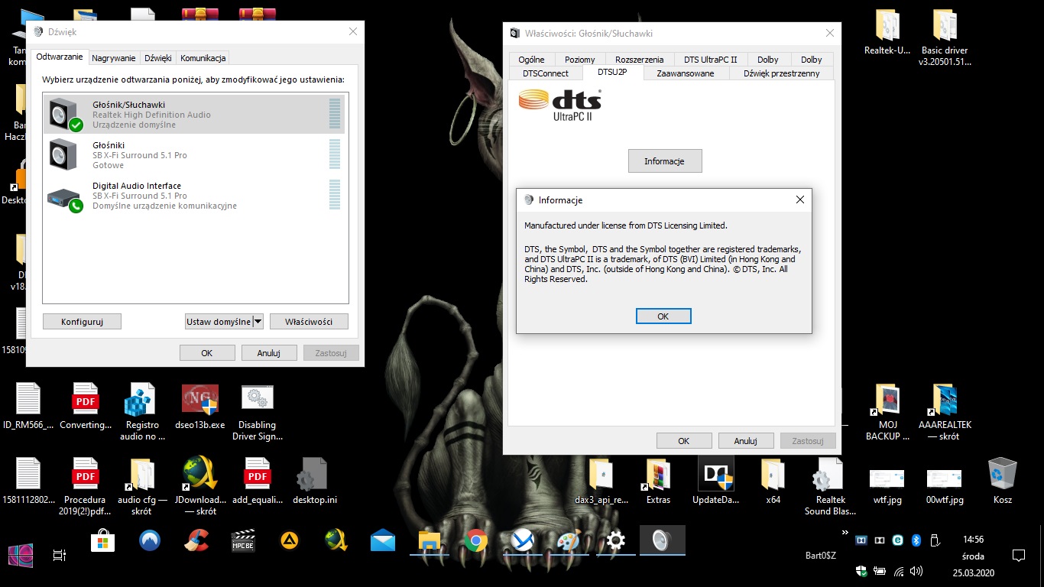Click the Sound speaker taskbar window icon
This screenshot has width=1044, height=587.
point(662,541)
